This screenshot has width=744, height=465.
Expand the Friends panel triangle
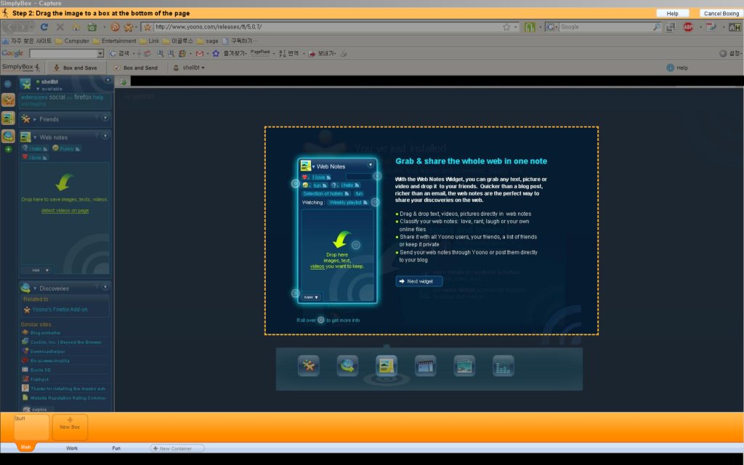[x=35, y=120]
